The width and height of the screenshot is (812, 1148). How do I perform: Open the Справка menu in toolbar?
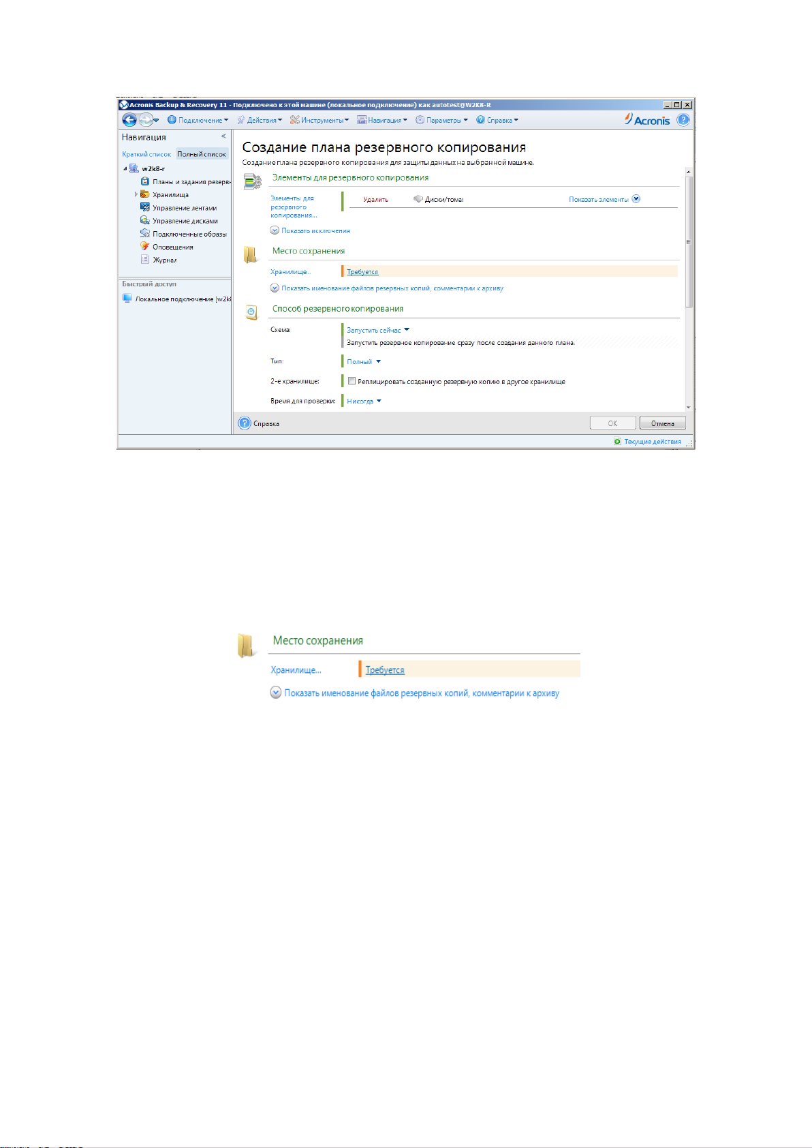click(x=497, y=120)
